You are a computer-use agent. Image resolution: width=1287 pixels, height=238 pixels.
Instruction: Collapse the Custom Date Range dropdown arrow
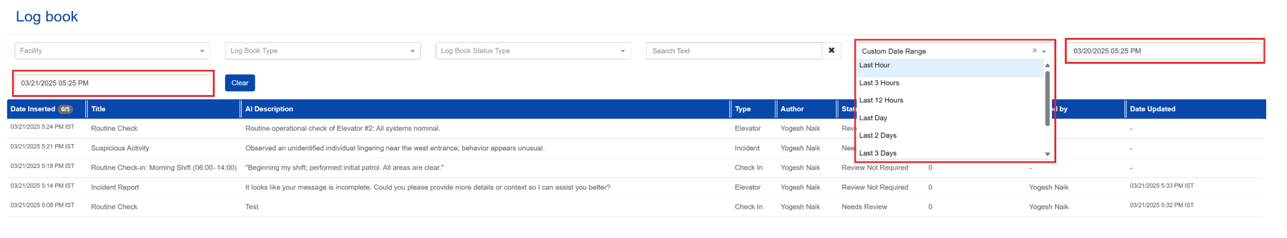[x=1044, y=51]
